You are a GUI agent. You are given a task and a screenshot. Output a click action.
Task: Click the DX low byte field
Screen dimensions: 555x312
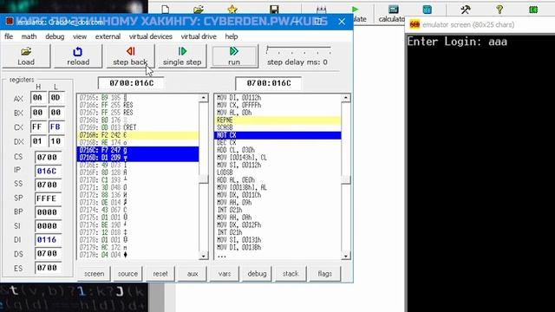tap(56, 141)
